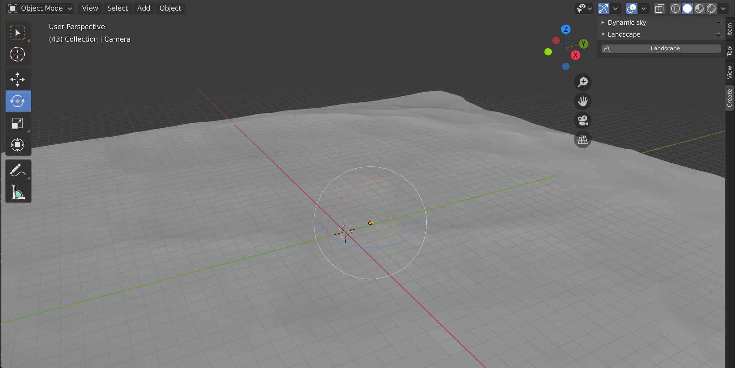Click the red X axis gizmo ball
This screenshot has height=368, width=735.
click(x=576, y=55)
